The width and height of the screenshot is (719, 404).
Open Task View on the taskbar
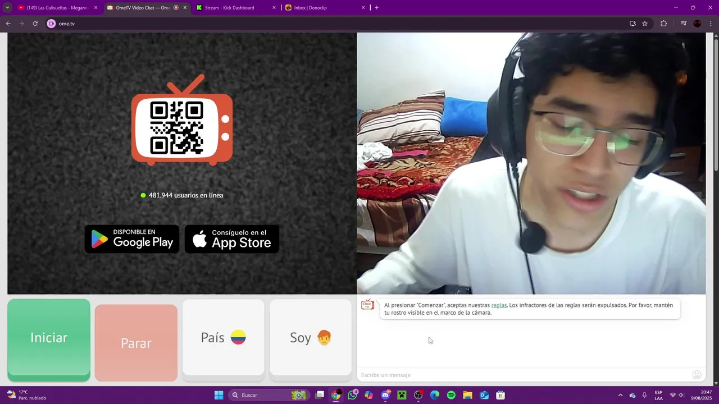[x=320, y=395]
